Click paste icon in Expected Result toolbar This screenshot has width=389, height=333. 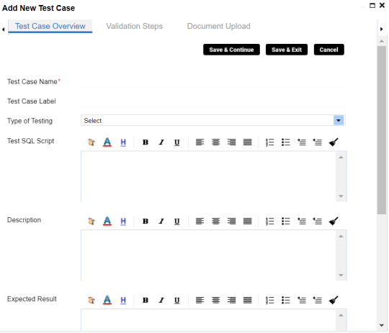click(x=91, y=301)
